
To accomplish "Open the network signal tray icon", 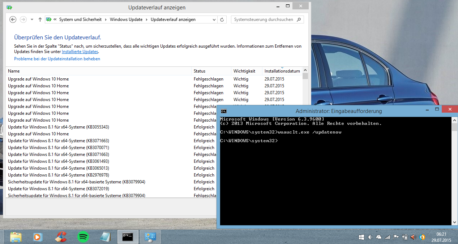I will coord(388,237).
